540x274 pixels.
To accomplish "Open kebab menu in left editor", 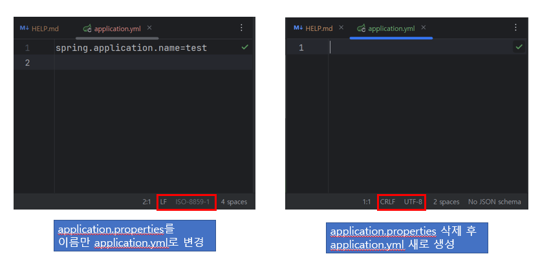I will click(241, 28).
